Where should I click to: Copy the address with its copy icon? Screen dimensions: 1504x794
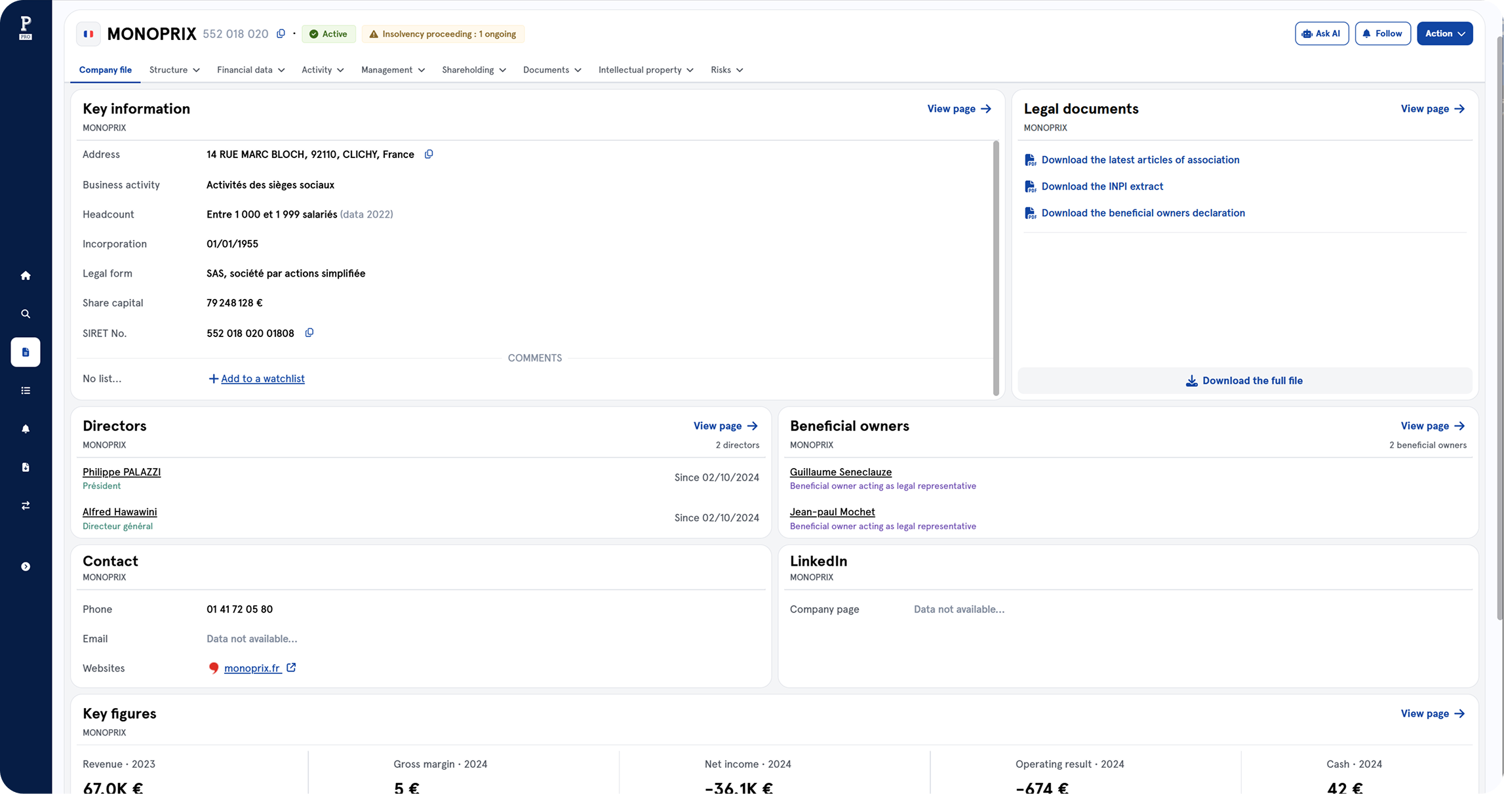pyautogui.click(x=429, y=154)
